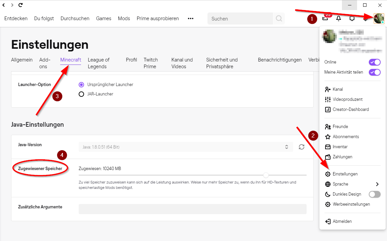Go to Games in top navigation
Image resolution: width=387 pixels, height=241 pixels.
click(104, 18)
